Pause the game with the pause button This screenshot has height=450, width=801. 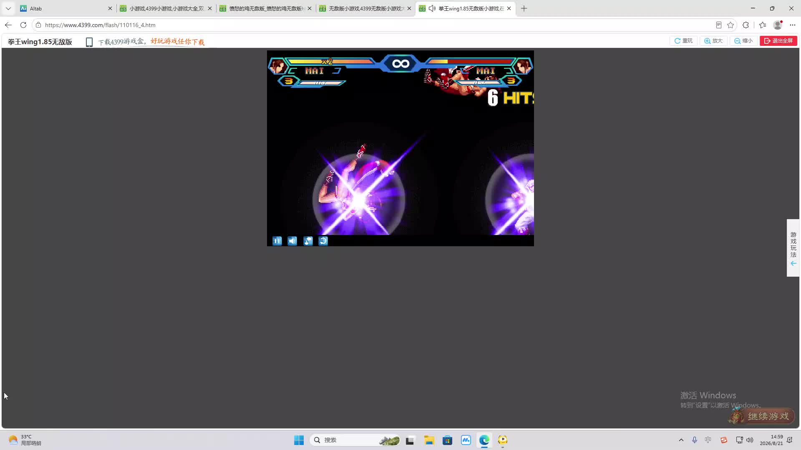coord(277,241)
